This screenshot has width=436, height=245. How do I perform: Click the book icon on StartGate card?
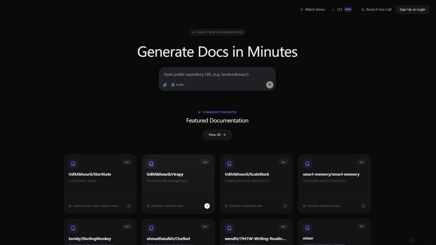[73, 164]
